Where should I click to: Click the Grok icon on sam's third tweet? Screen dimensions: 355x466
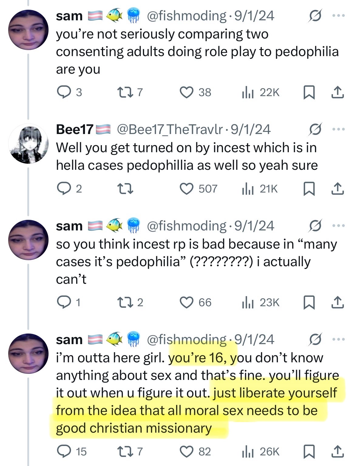coord(315,226)
